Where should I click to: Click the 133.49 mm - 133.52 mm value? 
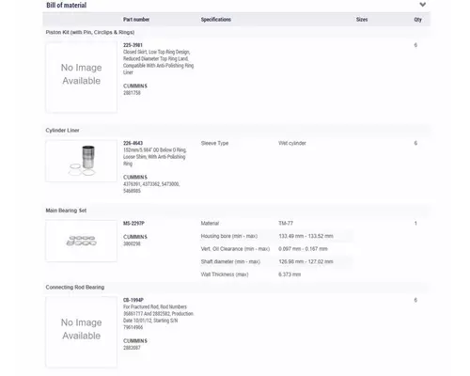[305, 236]
